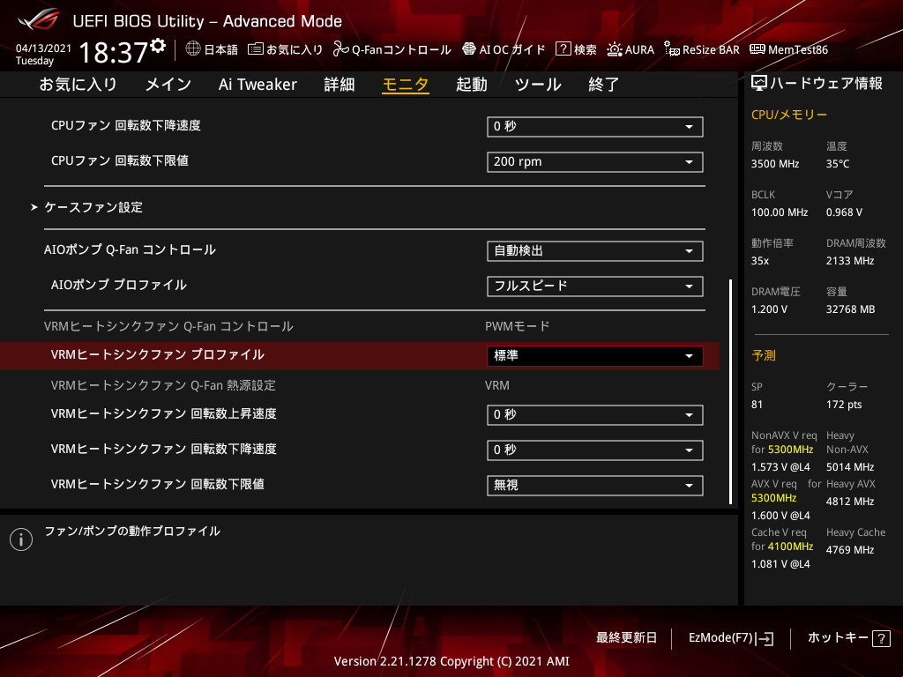Open AURA lighting icon
The width and height of the screenshot is (903, 677).
click(x=614, y=49)
